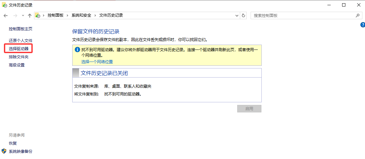Open 选择驱动器 in the sidebar

(x=19, y=49)
